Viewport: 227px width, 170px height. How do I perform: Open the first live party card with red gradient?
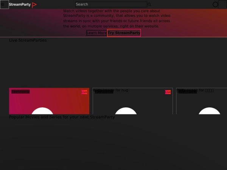pos(49,101)
